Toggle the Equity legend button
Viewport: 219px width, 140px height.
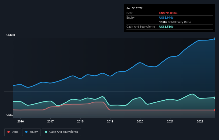(x=31, y=132)
